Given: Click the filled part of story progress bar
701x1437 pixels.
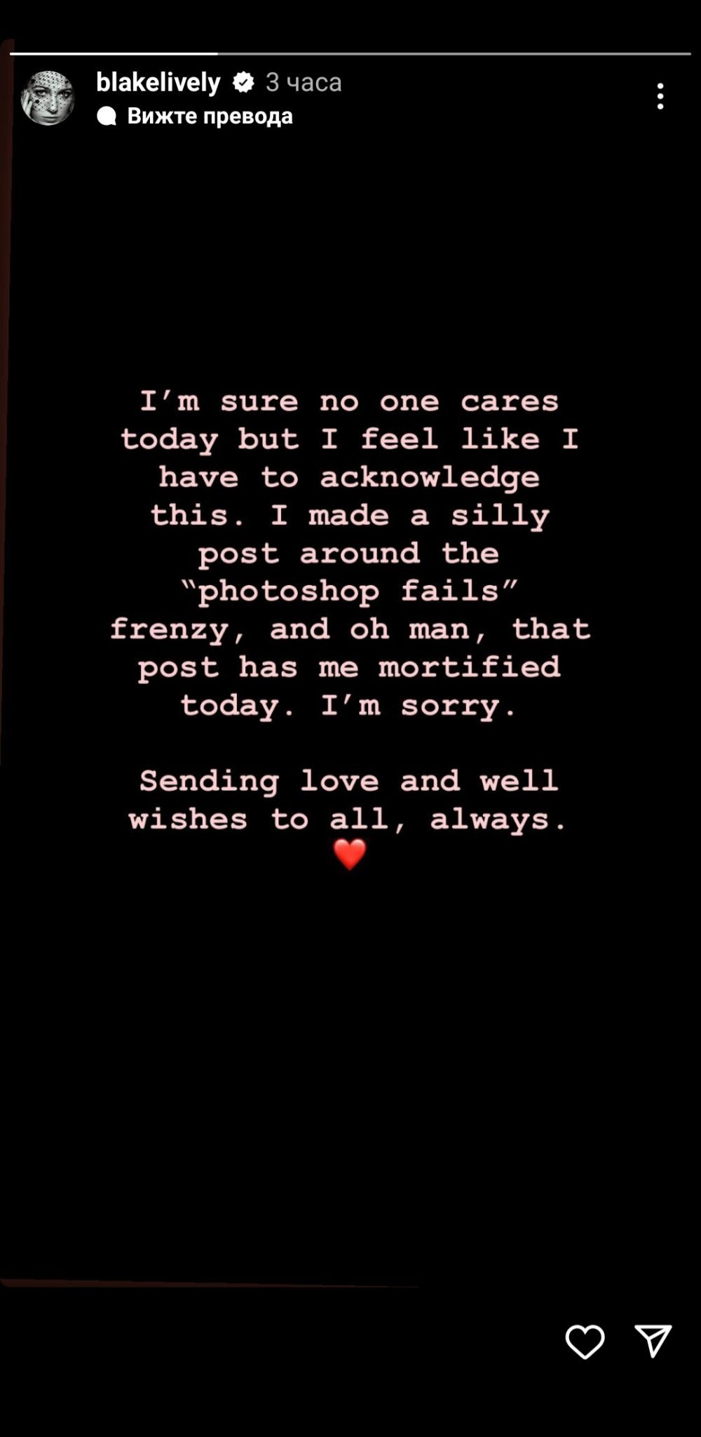Looking at the screenshot, I should pos(114,53).
